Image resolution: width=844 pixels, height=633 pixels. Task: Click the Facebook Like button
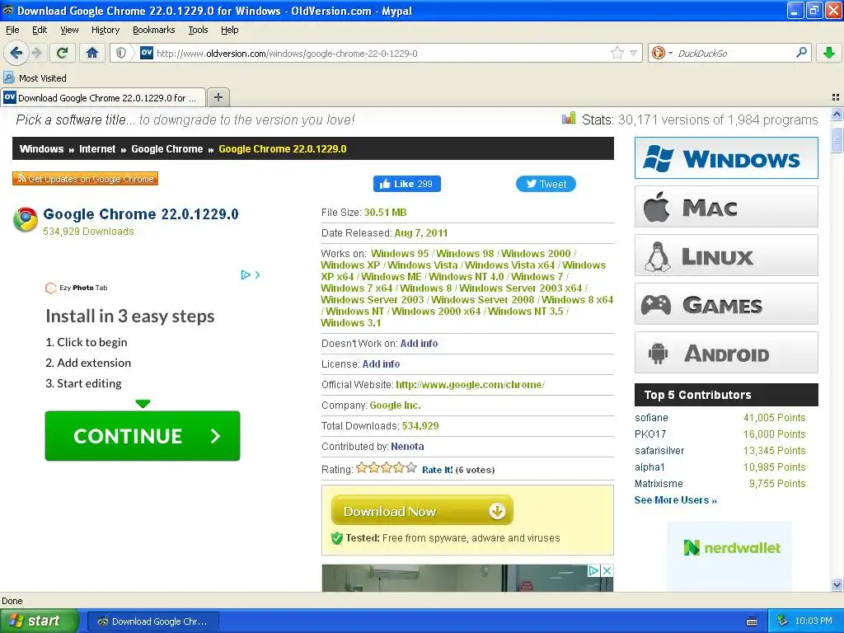pyautogui.click(x=407, y=184)
